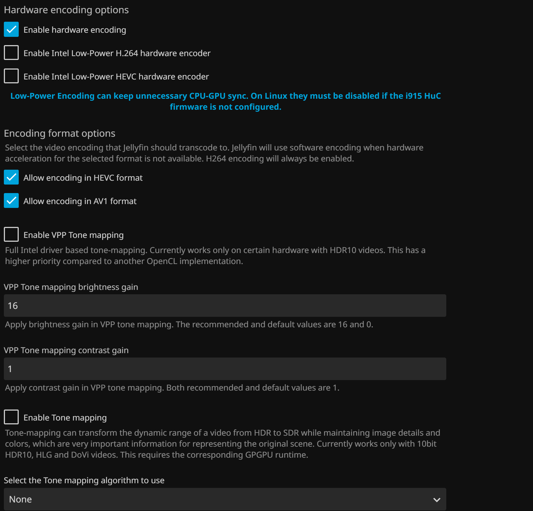Screen dimensions: 533x511
Task: Turn on Enable VPP Tone mapping
Action: 11,235
